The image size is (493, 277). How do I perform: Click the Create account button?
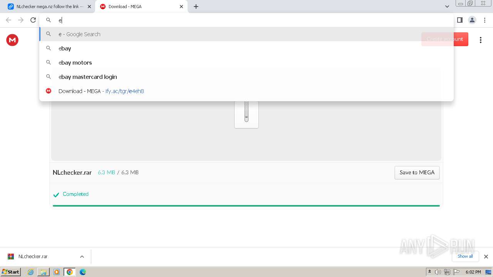pos(445,39)
